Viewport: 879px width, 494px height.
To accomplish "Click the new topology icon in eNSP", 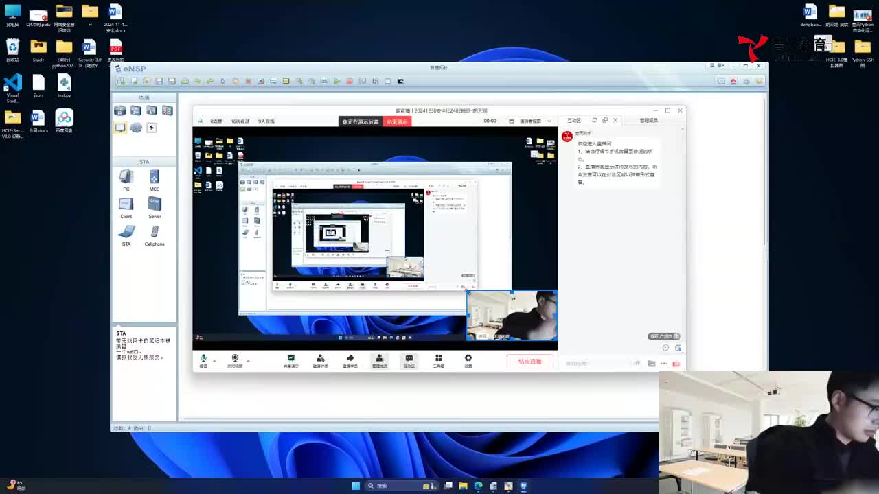I will (x=121, y=81).
